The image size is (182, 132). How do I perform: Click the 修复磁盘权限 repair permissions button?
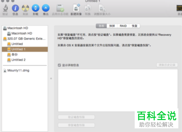coord(76,125)
